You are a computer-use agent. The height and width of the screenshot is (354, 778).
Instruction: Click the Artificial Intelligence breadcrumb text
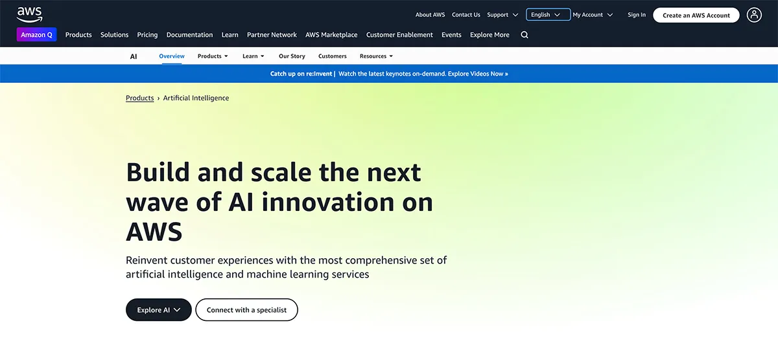196,98
